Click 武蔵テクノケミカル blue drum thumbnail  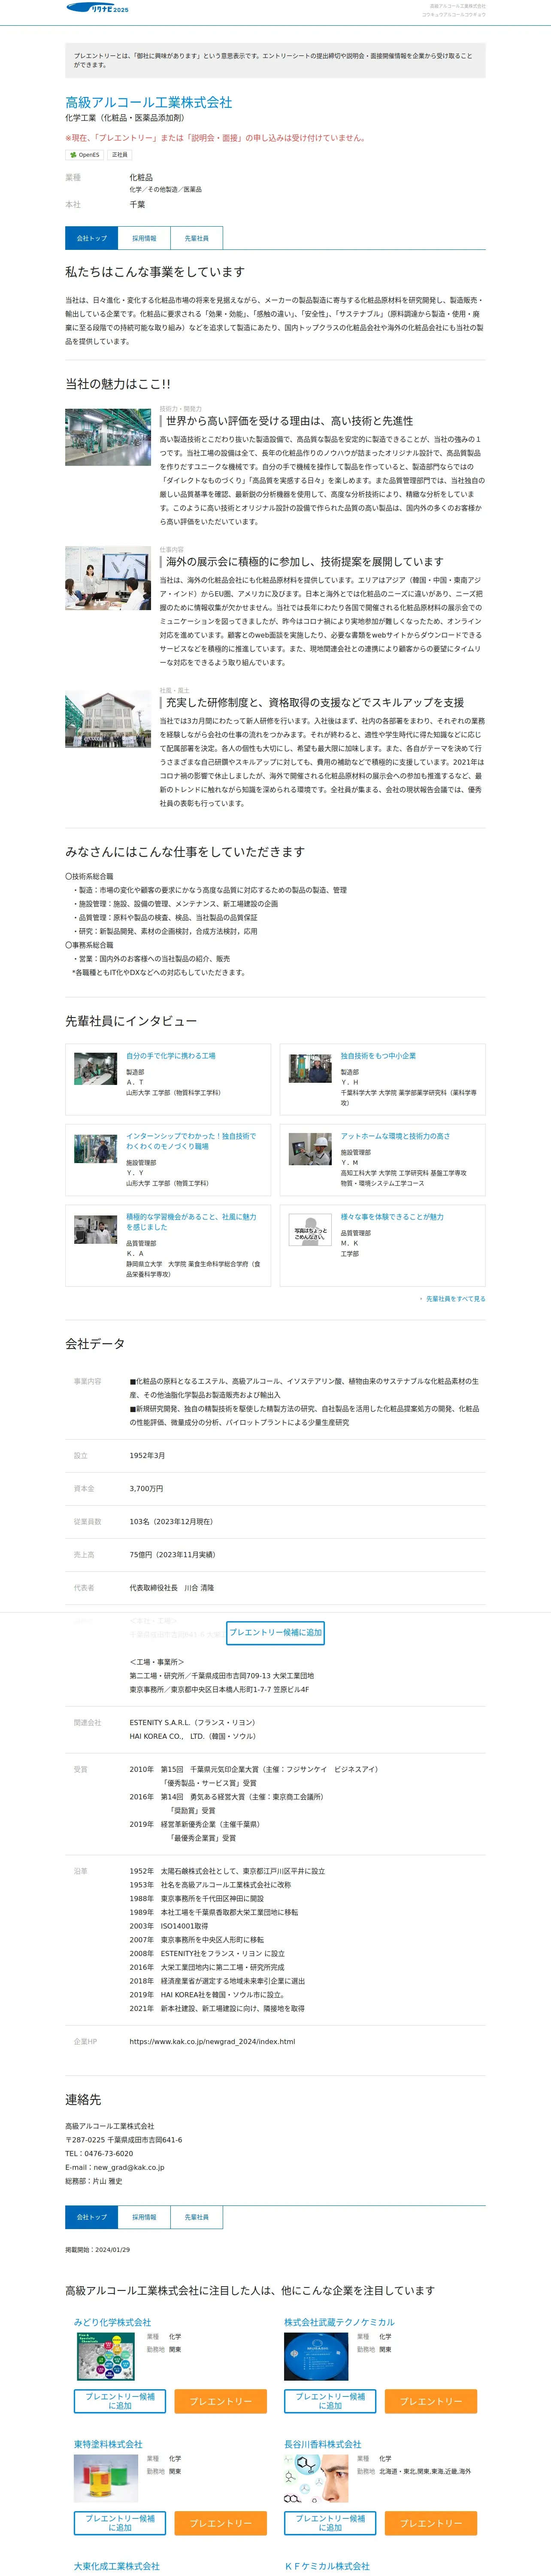coord(316,2356)
